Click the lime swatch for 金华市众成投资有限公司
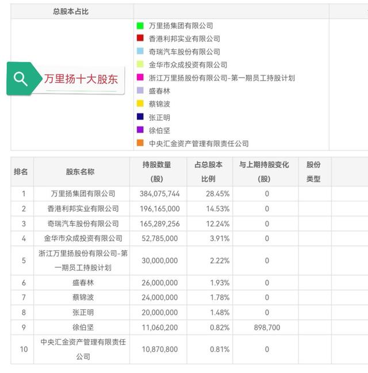Screen dimensions: 368x373 tap(140, 64)
